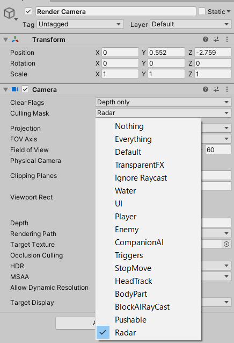This screenshot has height=343, width=234.
Task: Open Camera component help reference
Action: click(206, 89)
